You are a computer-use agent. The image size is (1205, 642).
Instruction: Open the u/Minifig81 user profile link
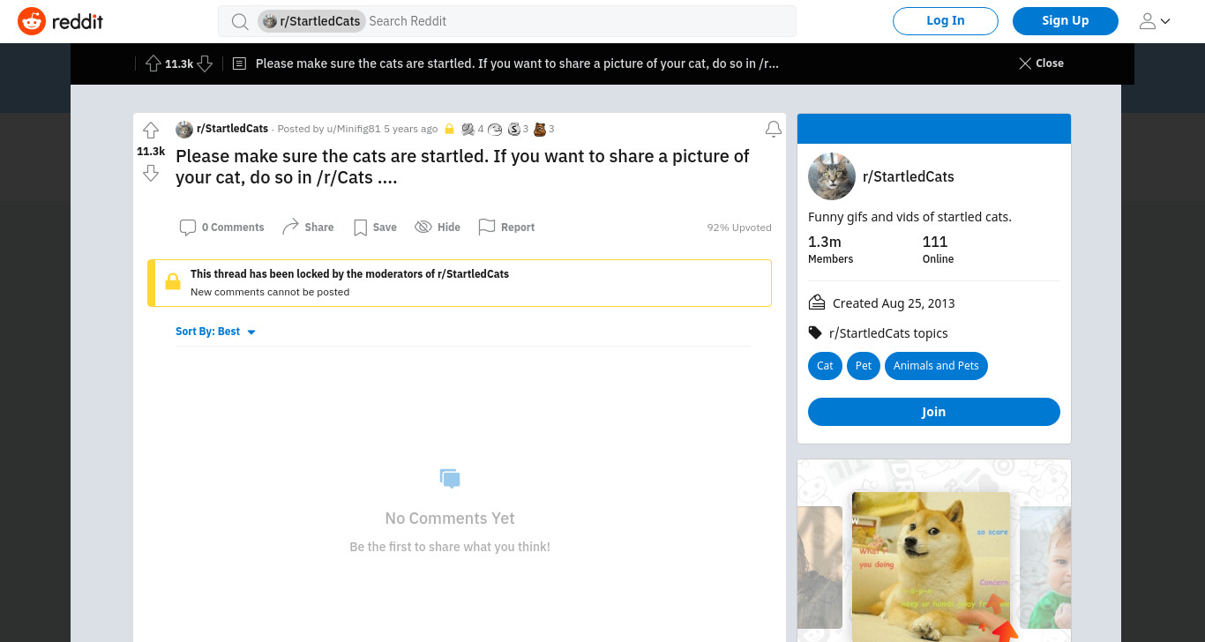coord(354,129)
